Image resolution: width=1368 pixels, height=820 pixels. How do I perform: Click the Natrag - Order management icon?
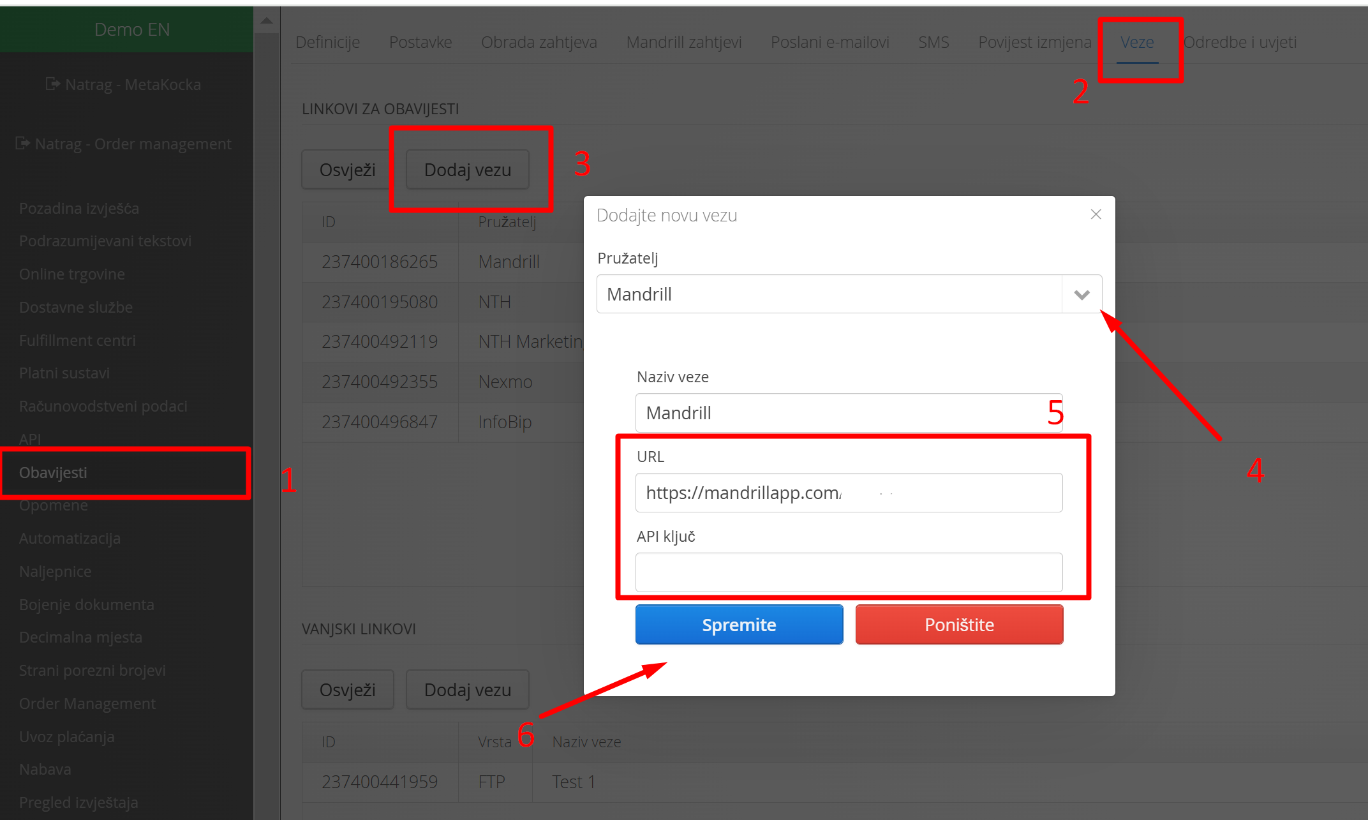[22, 143]
